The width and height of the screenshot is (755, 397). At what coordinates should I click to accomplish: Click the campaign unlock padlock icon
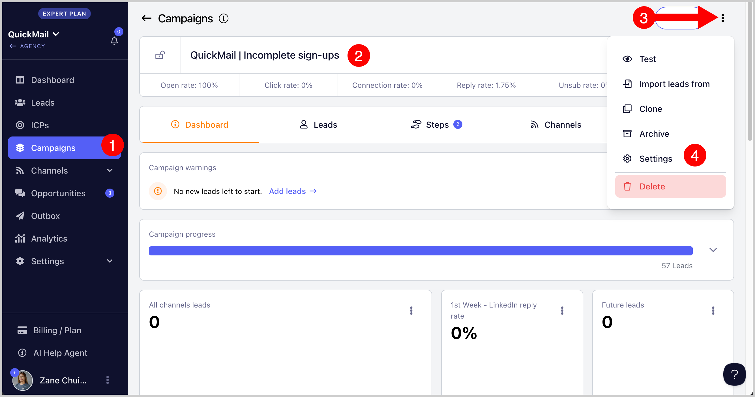click(160, 55)
